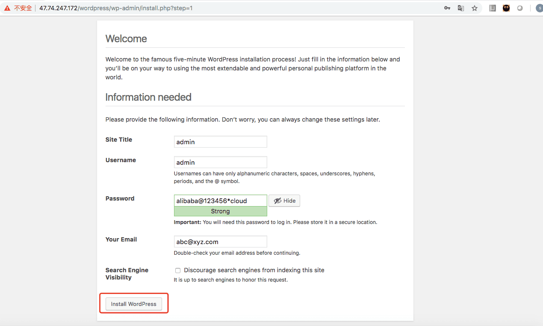Enable Discourage search engines checkbox
The height and width of the screenshot is (326, 543).
click(x=178, y=271)
